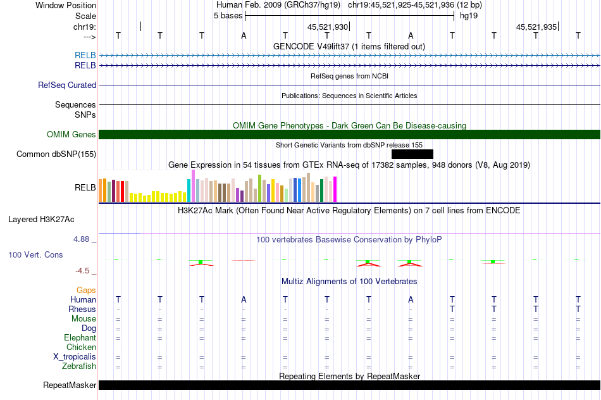Viewport: 601px width, 400px height.
Task: Click the black RepeatMasker element bar
Action: click(350, 385)
